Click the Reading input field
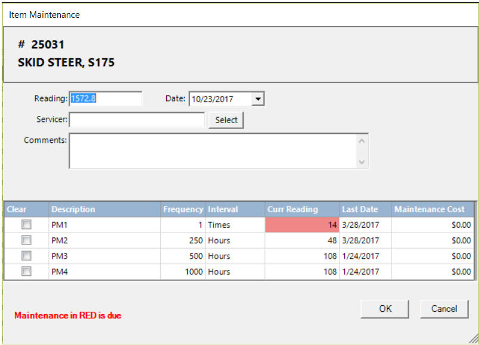 pyautogui.click(x=105, y=99)
